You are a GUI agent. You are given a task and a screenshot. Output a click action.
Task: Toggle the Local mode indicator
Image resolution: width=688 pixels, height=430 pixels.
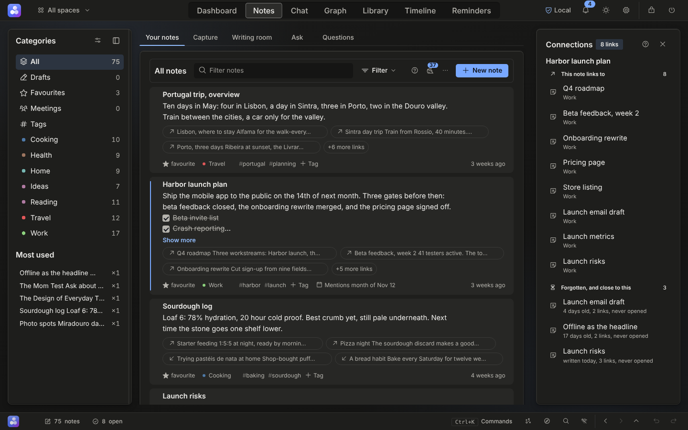pyautogui.click(x=558, y=10)
